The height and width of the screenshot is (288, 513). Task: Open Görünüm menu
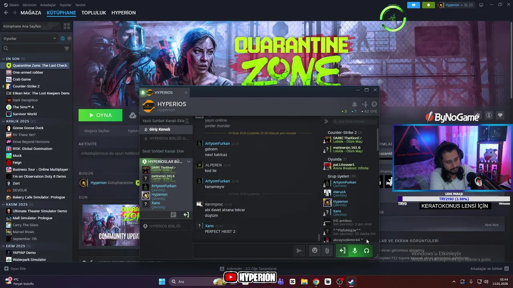tap(29, 5)
